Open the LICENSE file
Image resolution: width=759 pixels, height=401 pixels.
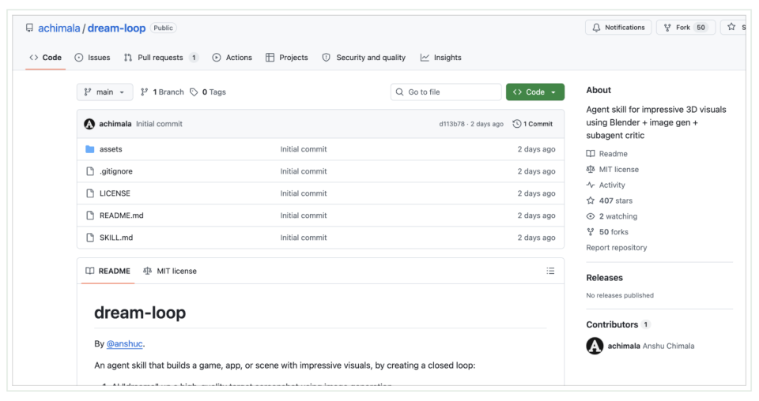[x=115, y=193]
